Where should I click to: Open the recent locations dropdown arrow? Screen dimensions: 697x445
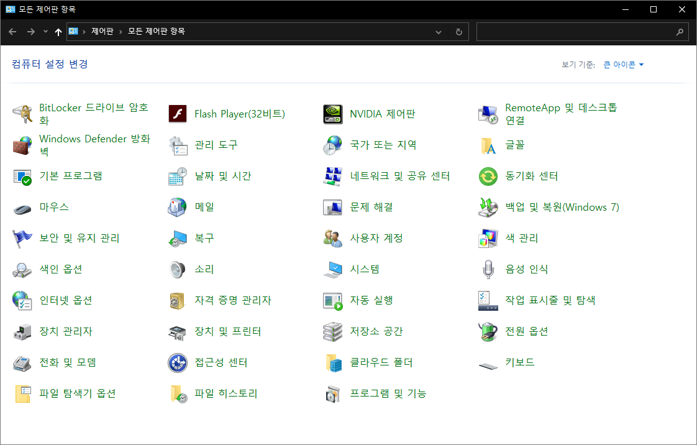(x=45, y=32)
